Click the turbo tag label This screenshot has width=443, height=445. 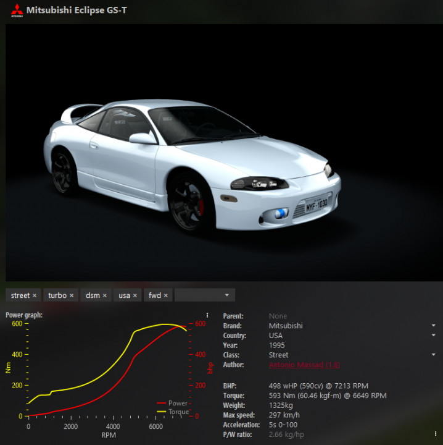click(57, 295)
